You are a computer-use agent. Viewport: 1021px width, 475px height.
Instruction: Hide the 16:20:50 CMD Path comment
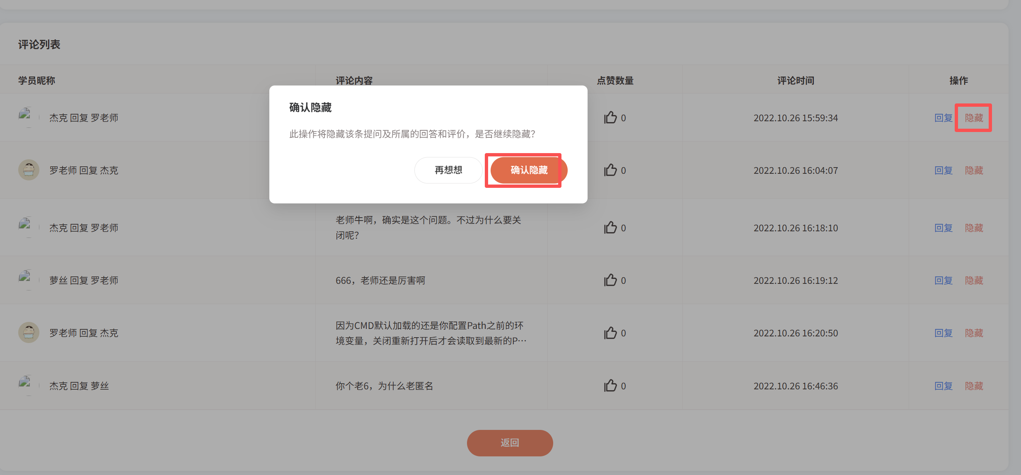tap(974, 333)
